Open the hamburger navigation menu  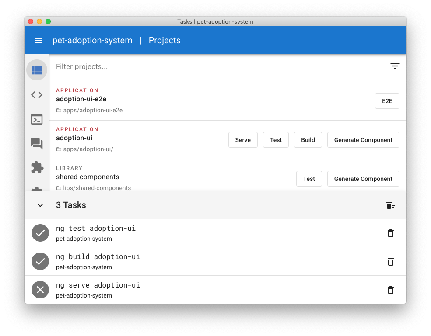(x=39, y=41)
